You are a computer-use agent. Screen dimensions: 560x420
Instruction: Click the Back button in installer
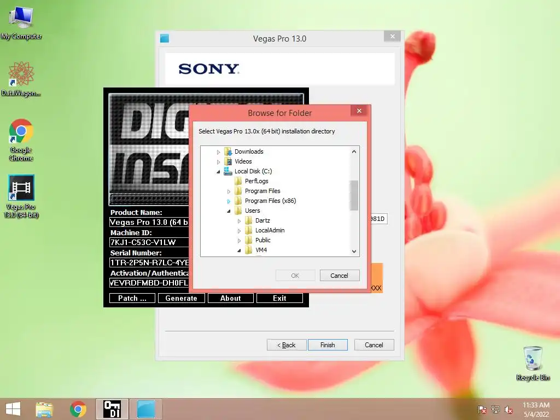tap(287, 345)
